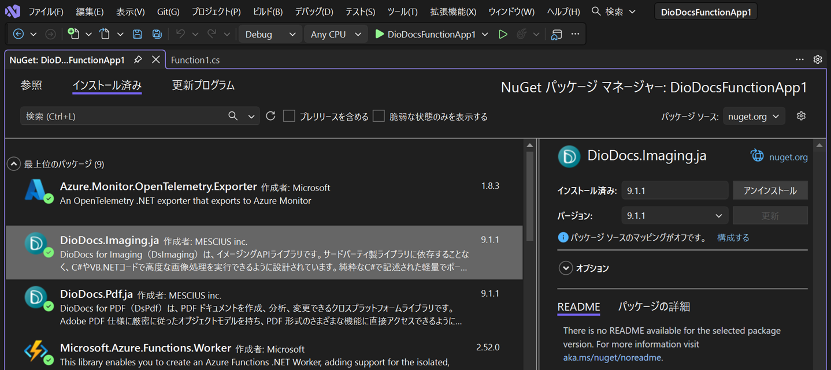Select the インストール済み tab
Screen dimensions: 831x370
[x=107, y=85]
